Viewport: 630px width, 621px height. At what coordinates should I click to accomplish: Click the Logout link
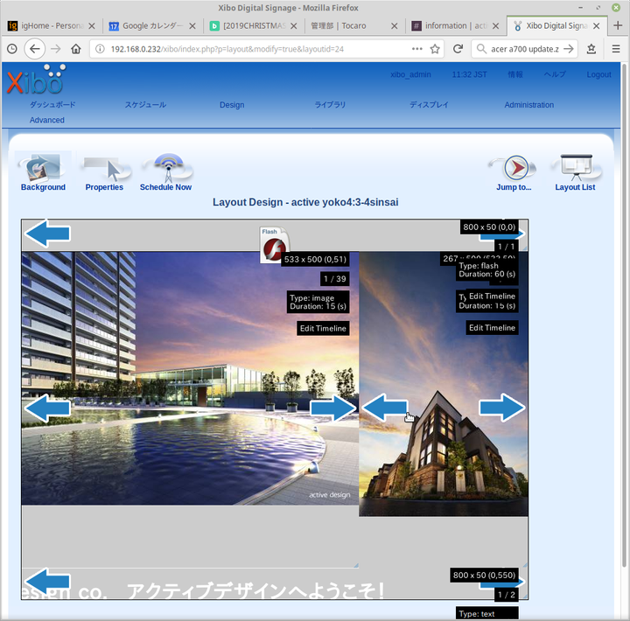pos(598,74)
